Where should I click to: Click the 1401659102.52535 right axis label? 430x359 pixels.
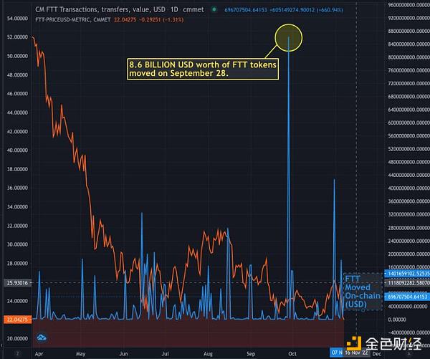point(408,274)
